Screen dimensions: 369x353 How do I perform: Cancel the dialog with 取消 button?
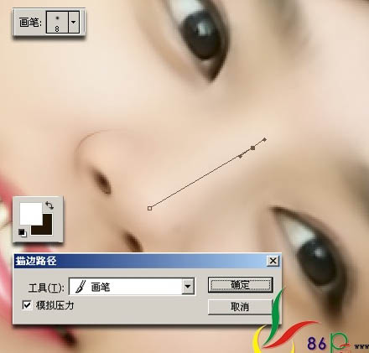[240, 307]
